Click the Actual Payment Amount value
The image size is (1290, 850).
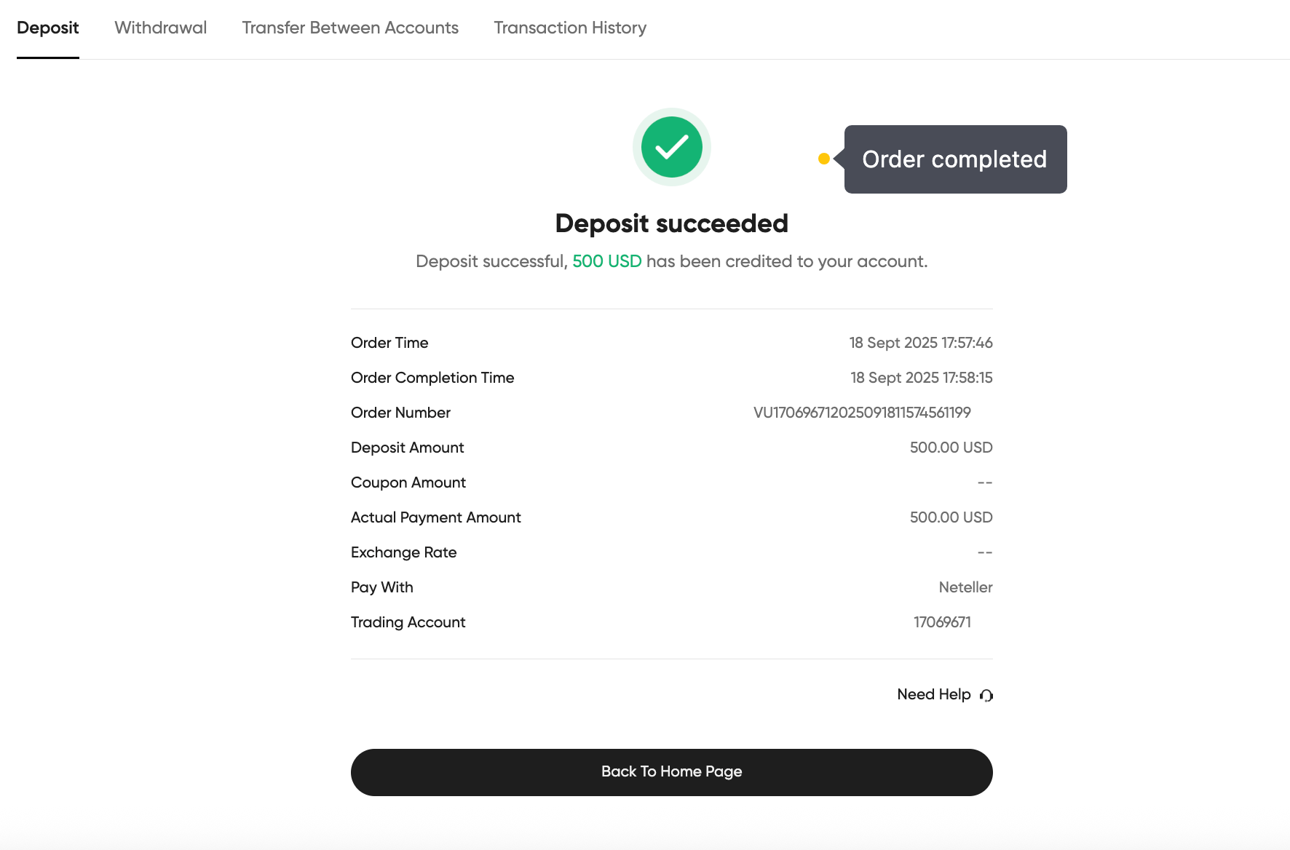click(951, 517)
